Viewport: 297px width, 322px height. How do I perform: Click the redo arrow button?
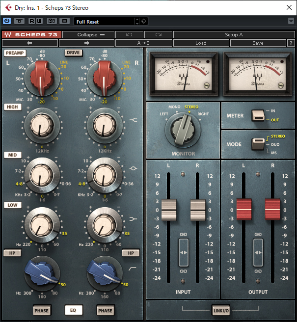coord(158,35)
